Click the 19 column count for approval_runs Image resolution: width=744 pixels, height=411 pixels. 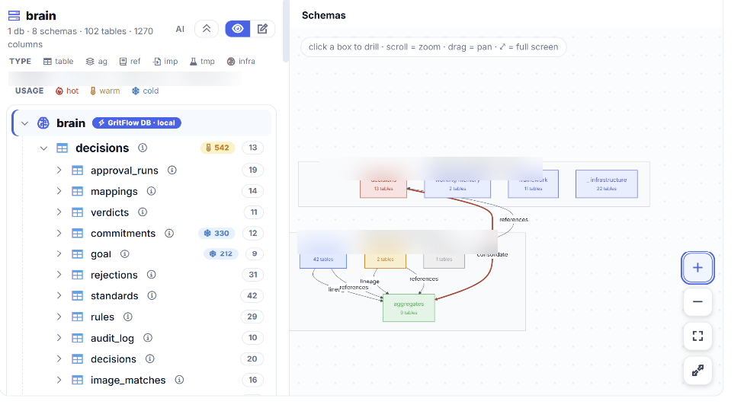[253, 170]
